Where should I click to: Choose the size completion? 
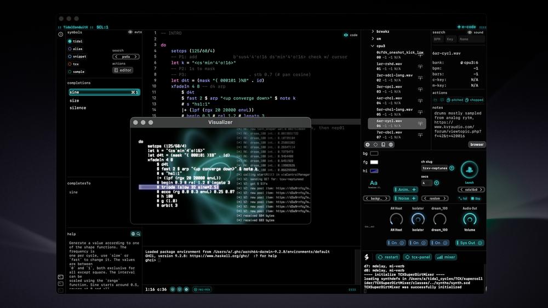(x=74, y=101)
